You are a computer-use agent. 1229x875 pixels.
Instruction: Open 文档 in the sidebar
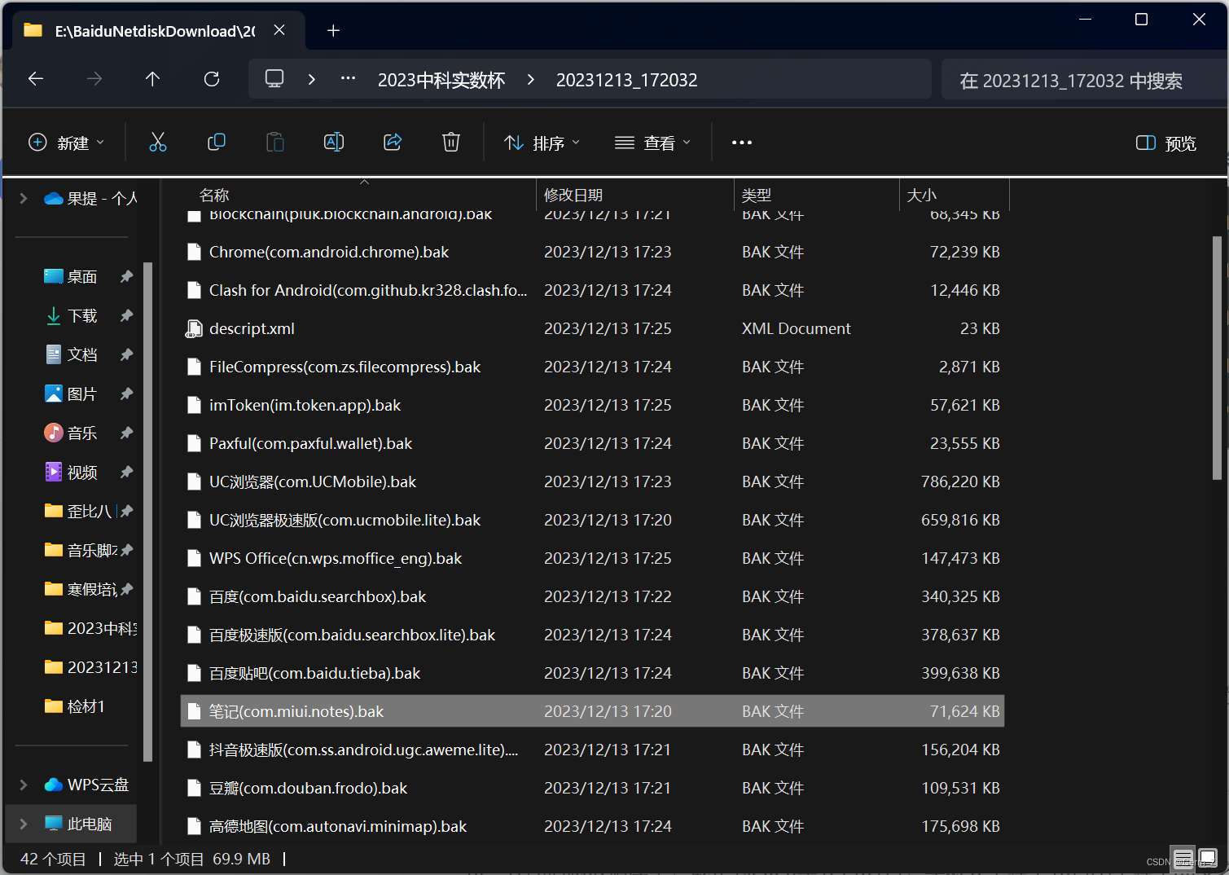(x=81, y=355)
